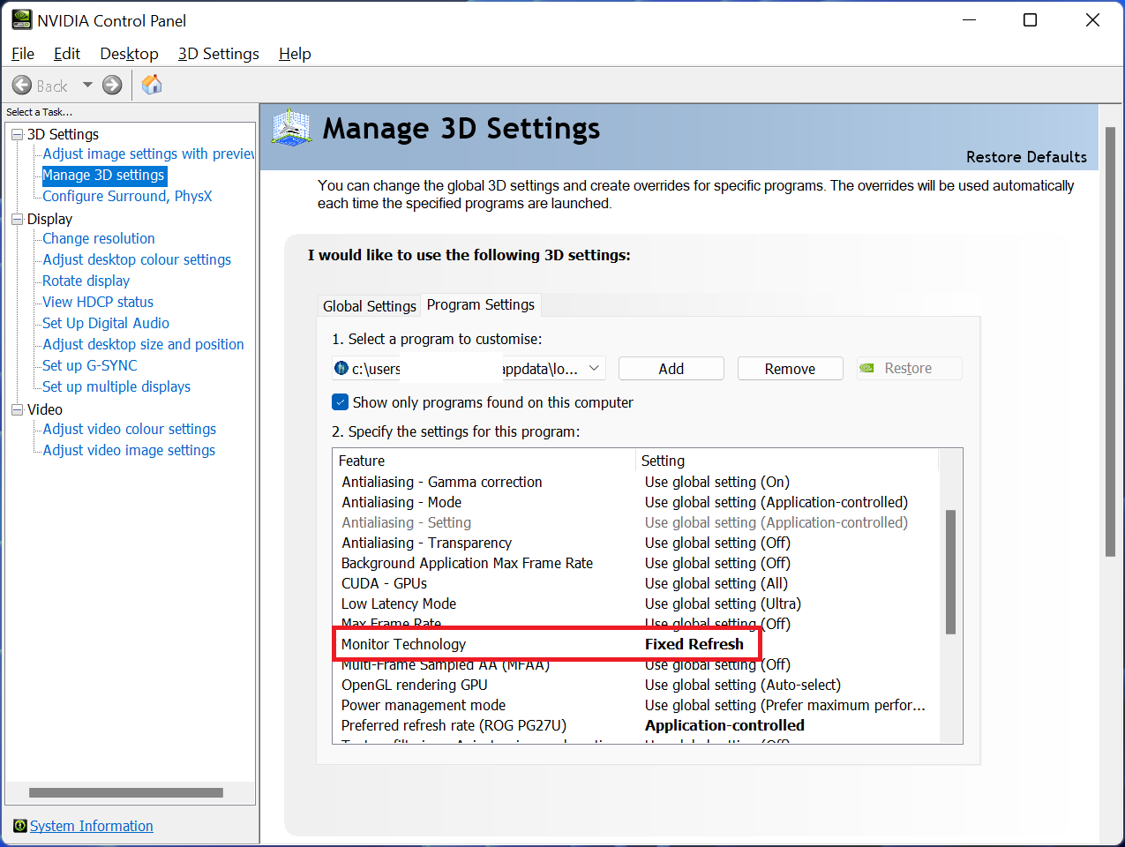Select OpenGL rendering GPU row
The height and width of the screenshot is (847, 1125).
pos(635,685)
